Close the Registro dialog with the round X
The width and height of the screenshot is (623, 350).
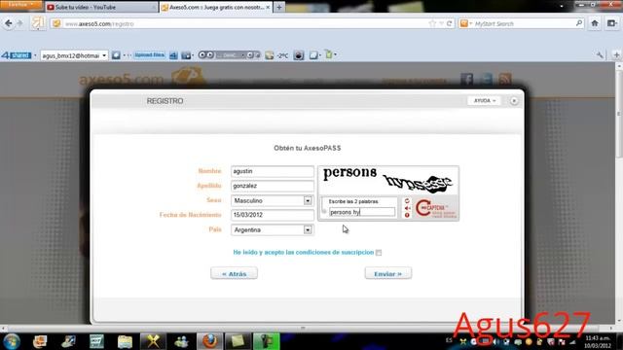514,101
